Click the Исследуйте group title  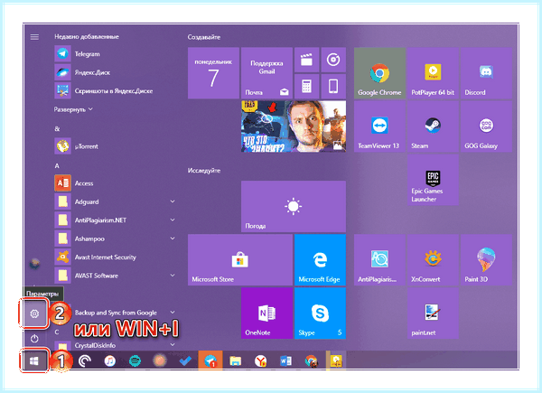point(204,171)
